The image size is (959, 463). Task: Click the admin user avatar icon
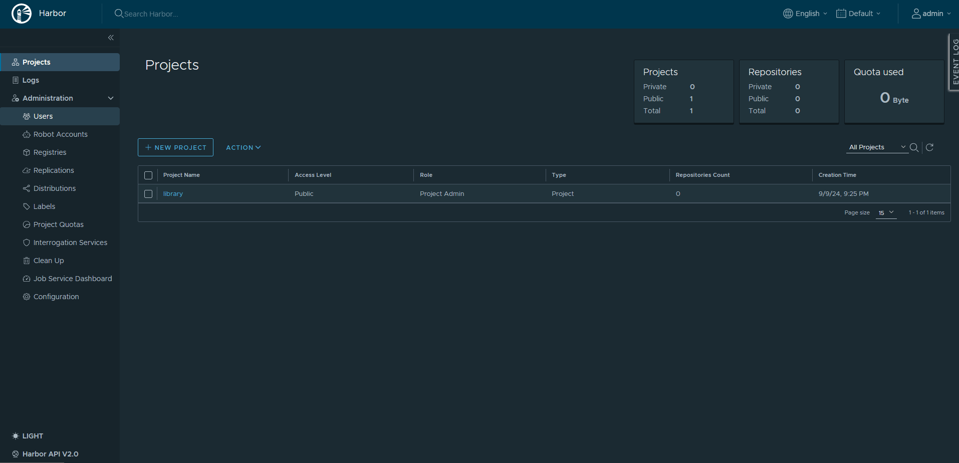[916, 14]
